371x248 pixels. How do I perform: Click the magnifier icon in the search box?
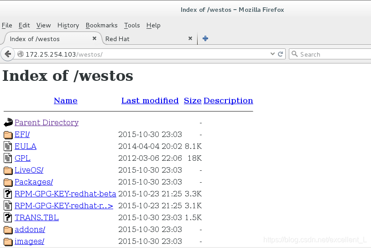click(294, 54)
